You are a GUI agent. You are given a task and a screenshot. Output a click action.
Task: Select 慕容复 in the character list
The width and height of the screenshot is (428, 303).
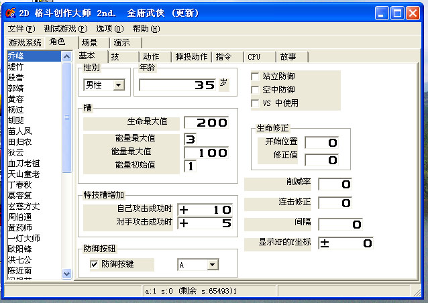tap(34, 196)
